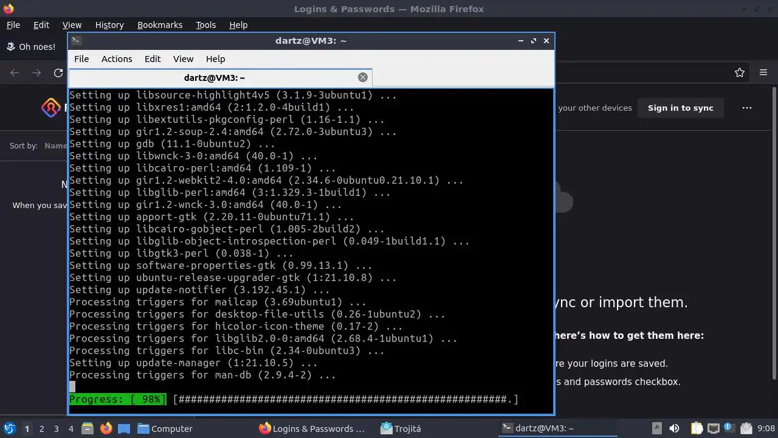Open the Firefox File menu
The image size is (778, 438).
13,25
